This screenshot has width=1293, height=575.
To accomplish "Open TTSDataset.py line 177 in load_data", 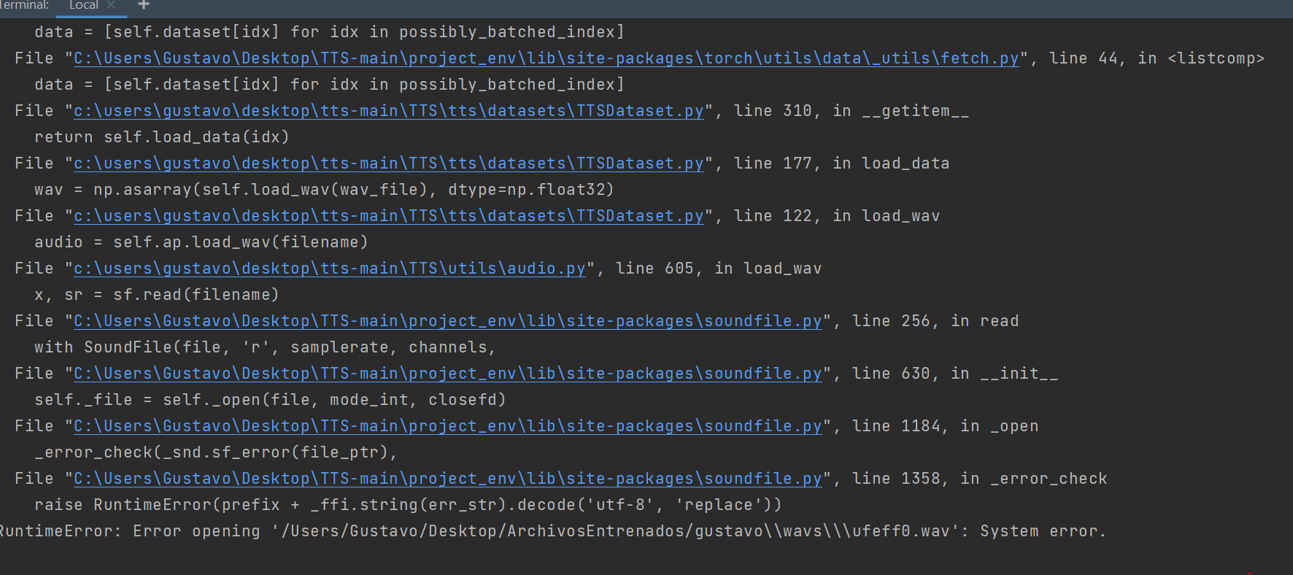I will [389, 163].
